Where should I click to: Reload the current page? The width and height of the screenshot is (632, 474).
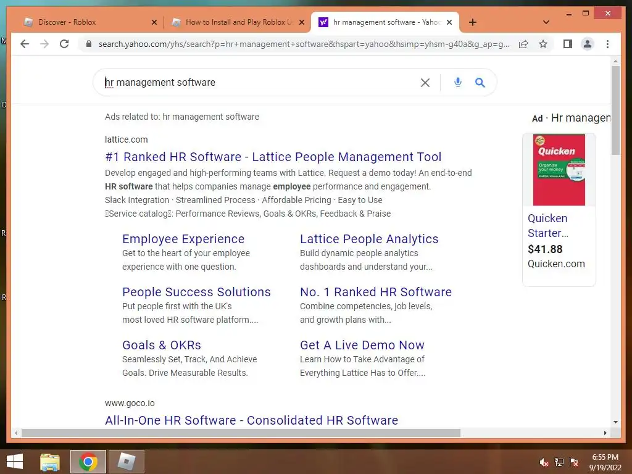pyautogui.click(x=64, y=44)
